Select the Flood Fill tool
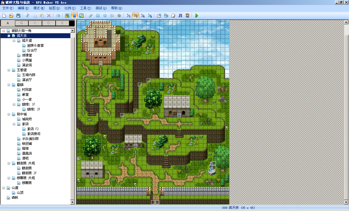 pyautogui.click(x=112, y=16)
